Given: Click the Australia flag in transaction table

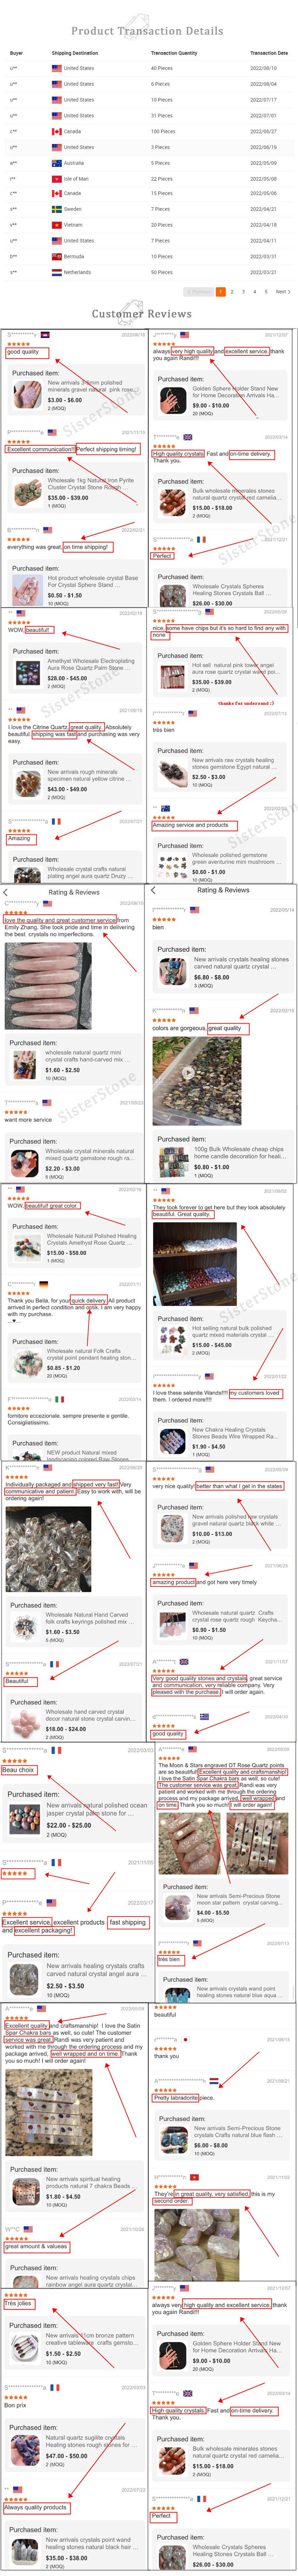Looking at the screenshot, I should [x=56, y=163].
